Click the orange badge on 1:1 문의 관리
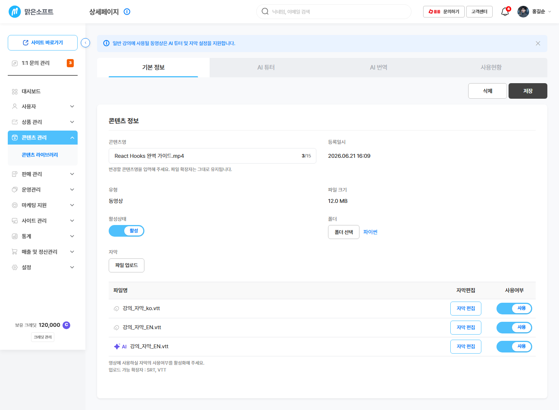 (70, 63)
